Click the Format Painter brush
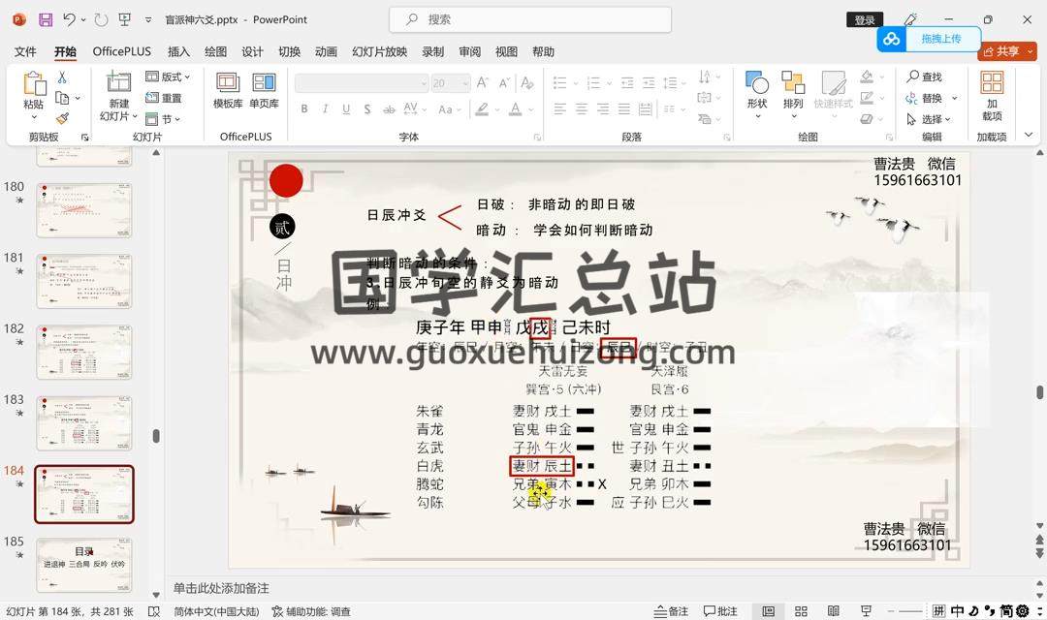Viewport: 1047px width, 620px height. click(62, 119)
